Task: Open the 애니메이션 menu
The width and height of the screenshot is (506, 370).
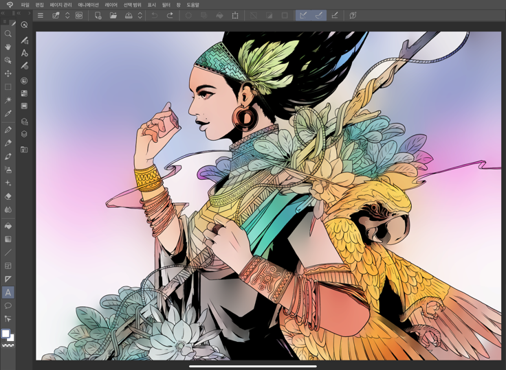Action: coord(88,5)
